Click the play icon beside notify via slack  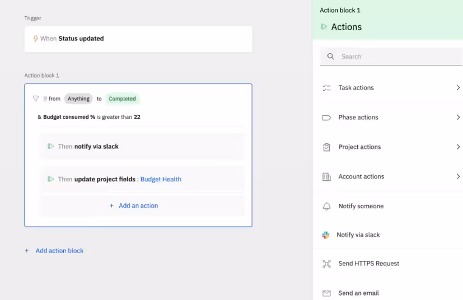click(50, 146)
